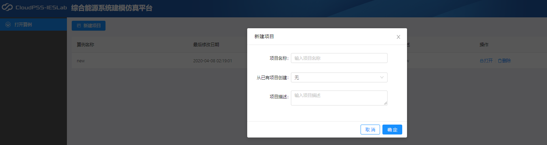This screenshot has height=145, width=547.
Task: Click the 项目描述 textarea resize handle
Action: pyautogui.click(x=385, y=103)
